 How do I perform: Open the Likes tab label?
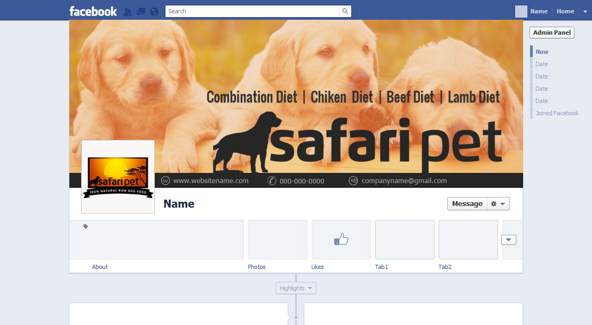tap(317, 267)
